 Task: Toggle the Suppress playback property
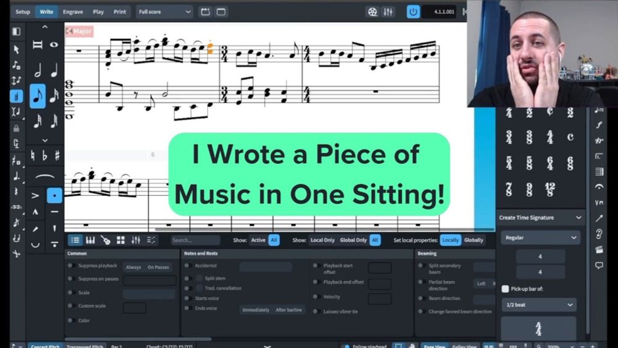[70, 266]
